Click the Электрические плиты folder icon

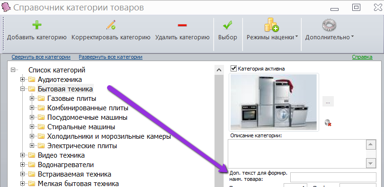(x=41, y=146)
